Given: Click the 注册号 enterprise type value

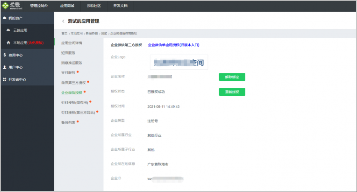Looking at the screenshot, I should [x=152, y=121].
